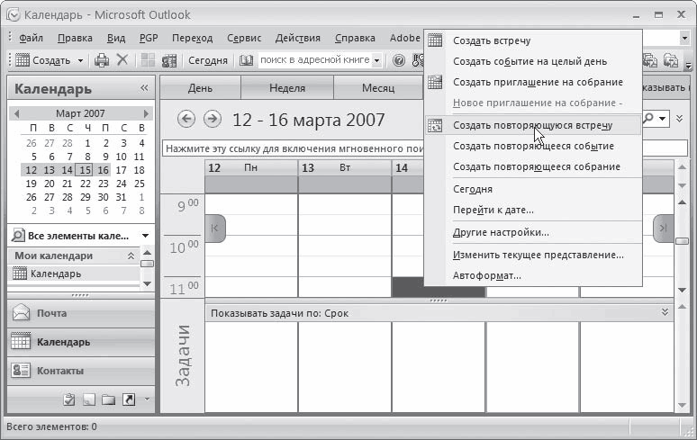This screenshot has height=440, width=697.
Task: Click the Сегодня toolbar button
Action: 208,60
